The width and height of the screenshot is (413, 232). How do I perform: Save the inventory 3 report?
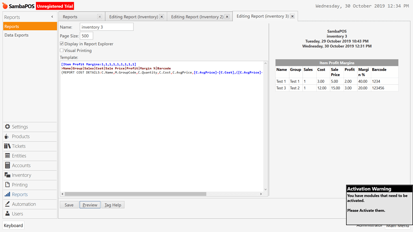point(69,205)
